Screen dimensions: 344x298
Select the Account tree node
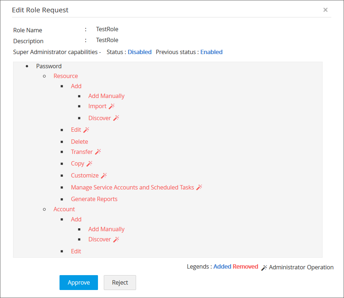tap(64, 209)
